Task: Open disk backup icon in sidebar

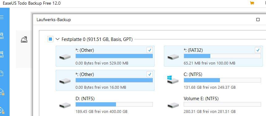Action: 2,36
